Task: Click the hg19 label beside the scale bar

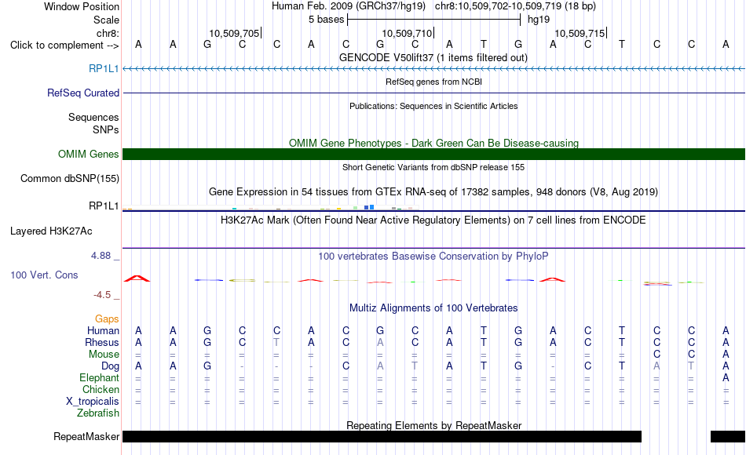Action: pyautogui.click(x=539, y=20)
